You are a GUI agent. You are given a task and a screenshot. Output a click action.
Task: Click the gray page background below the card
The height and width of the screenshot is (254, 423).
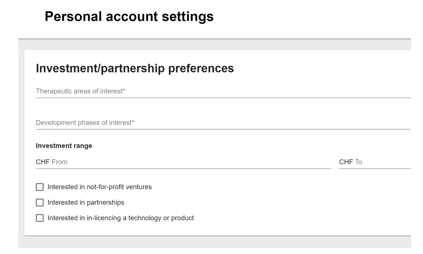click(213, 242)
